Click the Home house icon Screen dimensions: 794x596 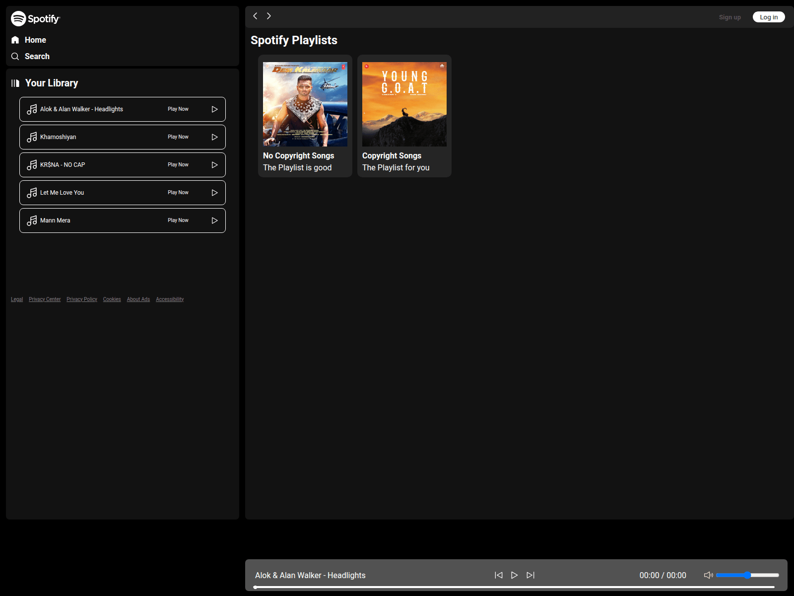point(15,40)
